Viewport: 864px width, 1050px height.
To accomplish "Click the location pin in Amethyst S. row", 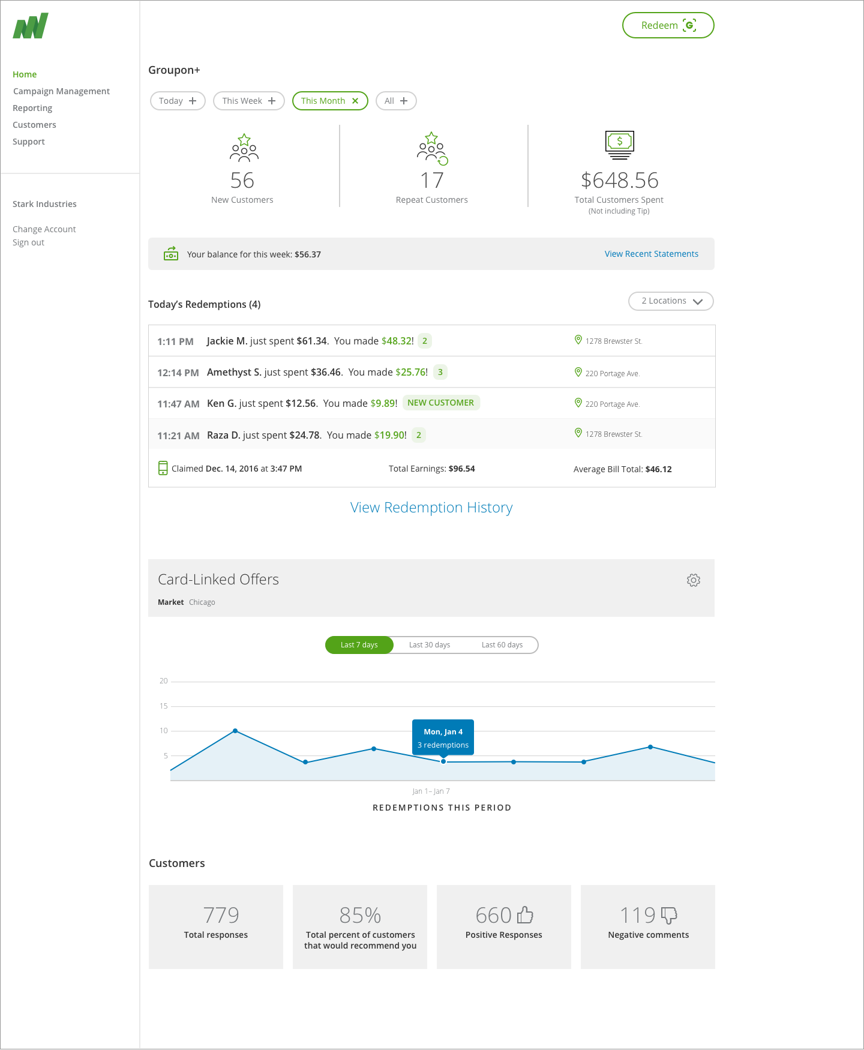I will (578, 372).
